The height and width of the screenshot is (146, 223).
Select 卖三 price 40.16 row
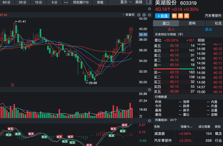tap(174, 55)
